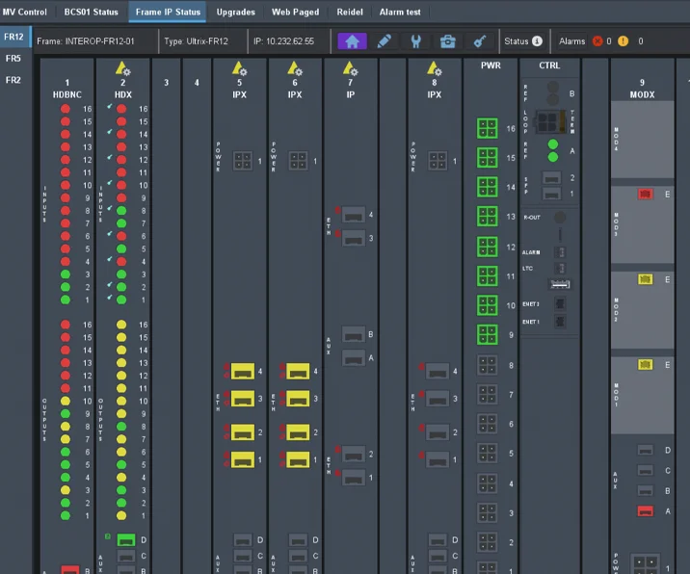Click the red port on MOD3 of MODX
Viewport: 690px width, 574px height.
[646, 195]
